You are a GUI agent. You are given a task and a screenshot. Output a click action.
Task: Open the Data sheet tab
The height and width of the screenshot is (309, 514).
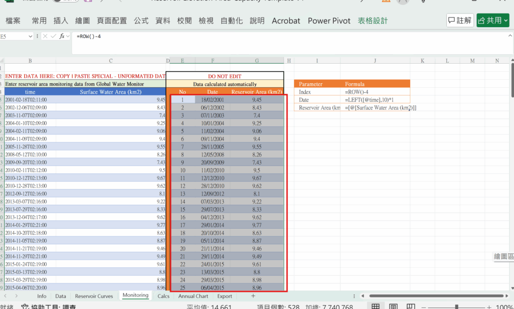pyautogui.click(x=61, y=296)
